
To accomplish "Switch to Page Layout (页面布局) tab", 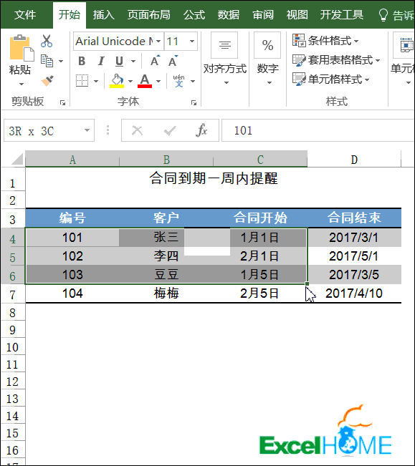I will (149, 14).
